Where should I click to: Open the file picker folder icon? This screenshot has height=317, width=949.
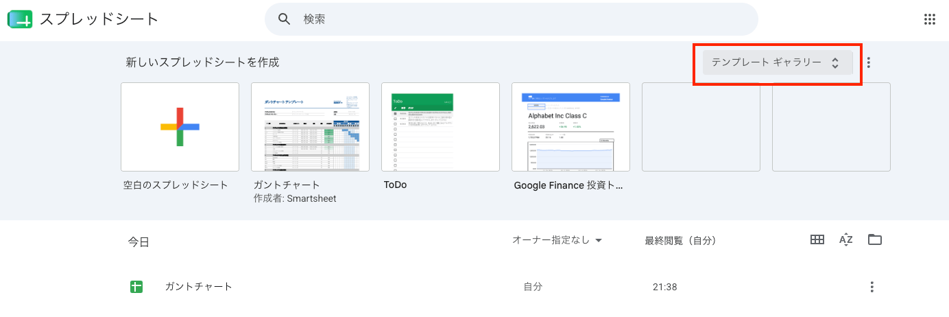click(x=874, y=239)
